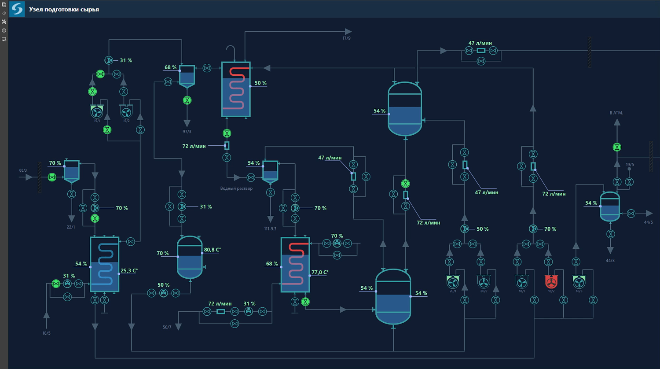Click the 77,0 C° temperature value

coord(320,273)
